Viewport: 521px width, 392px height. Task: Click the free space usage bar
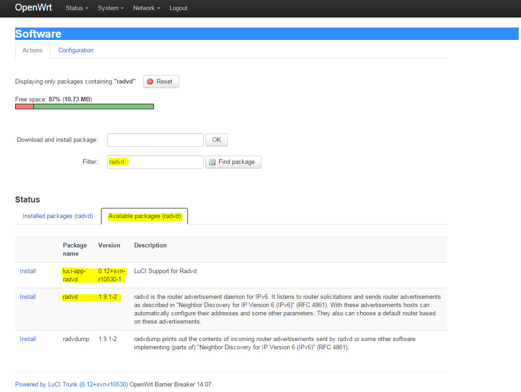[85, 106]
